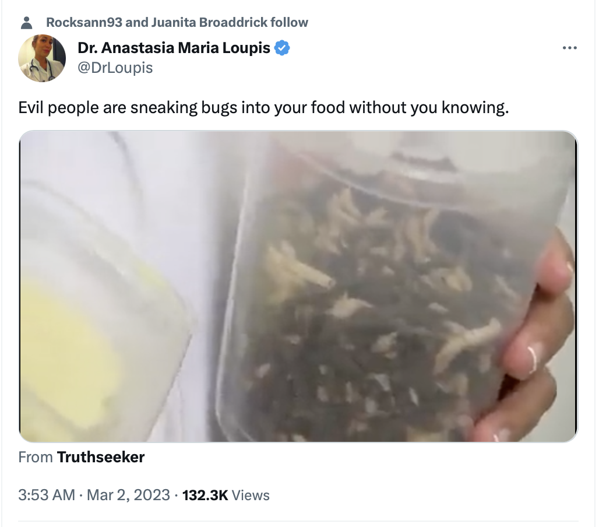Open Dr. Anastasia Maria Loupis profile picture
The width and height of the screenshot is (599, 527).
(x=42, y=58)
